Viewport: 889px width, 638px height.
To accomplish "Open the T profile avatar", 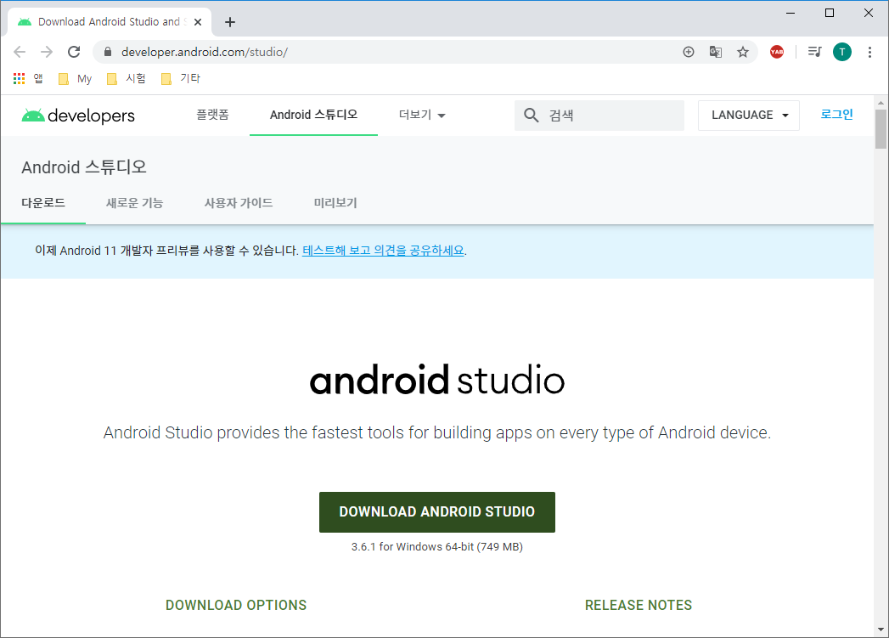I will pos(842,52).
